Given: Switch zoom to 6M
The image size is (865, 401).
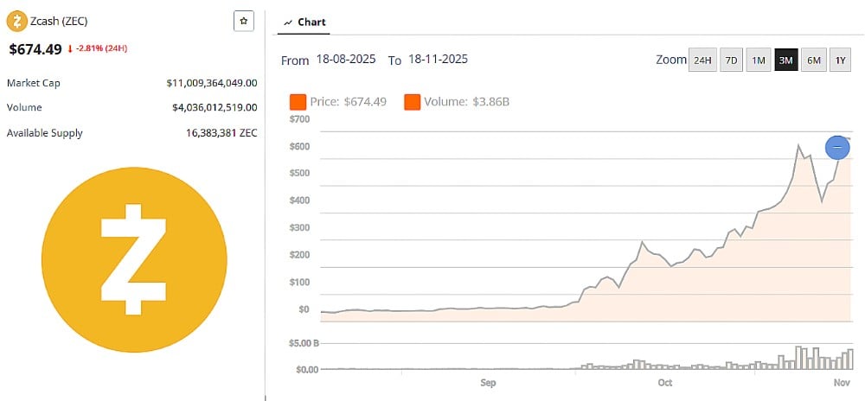Looking at the screenshot, I should 813,60.
